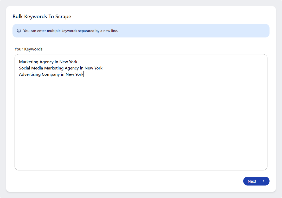This screenshot has height=198, width=282.
Task: Click the 'Advertising Company in New York' line
Action: click(51, 74)
